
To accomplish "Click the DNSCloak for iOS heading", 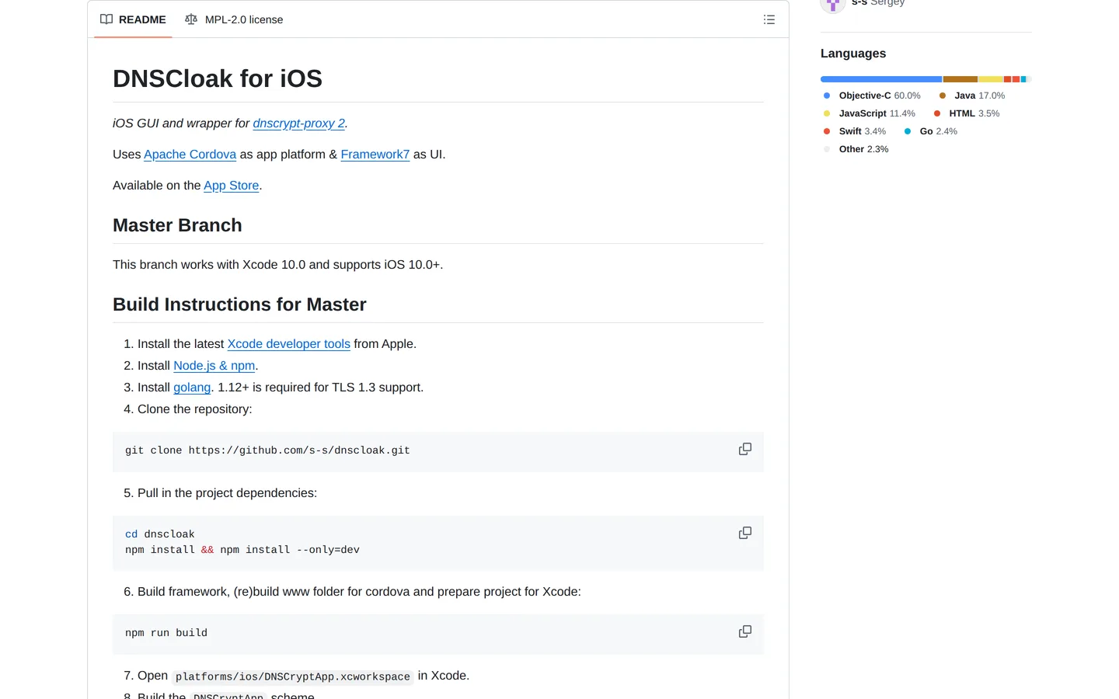I will coord(218,78).
